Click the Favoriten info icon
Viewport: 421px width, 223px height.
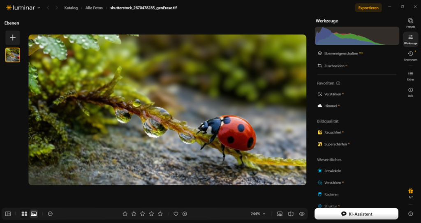coord(338,83)
